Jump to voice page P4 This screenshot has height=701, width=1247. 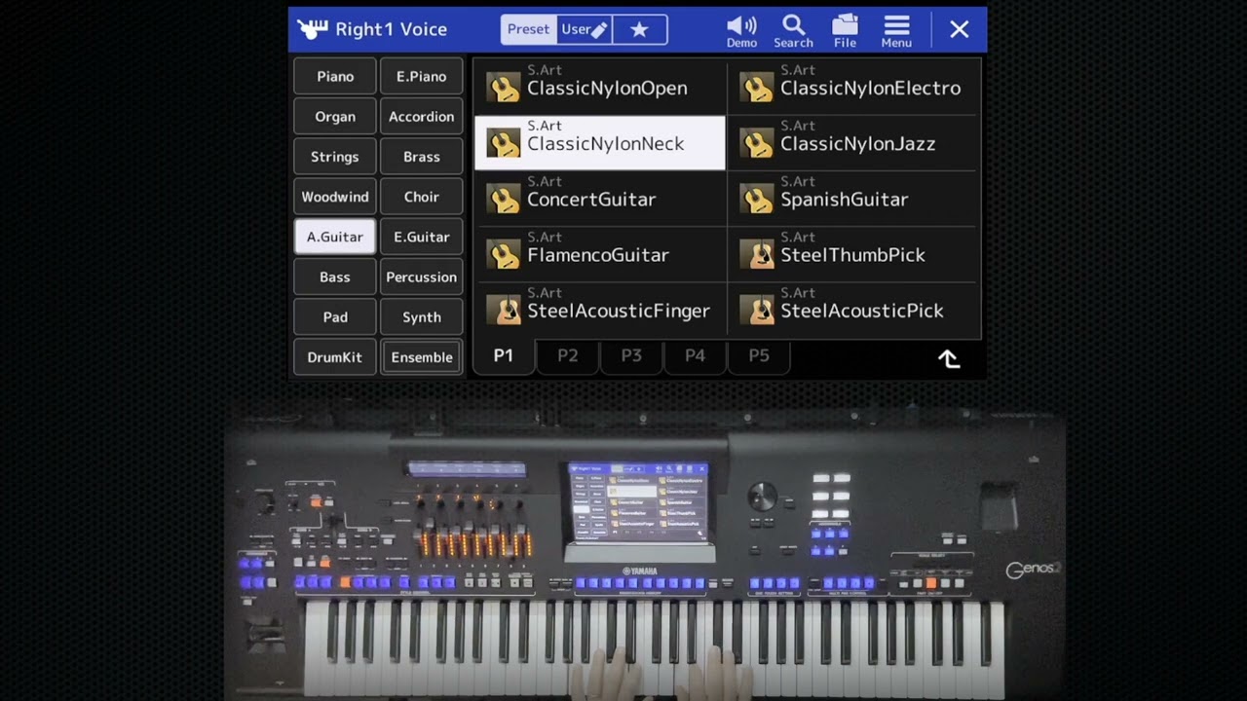(x=695, y=356)
